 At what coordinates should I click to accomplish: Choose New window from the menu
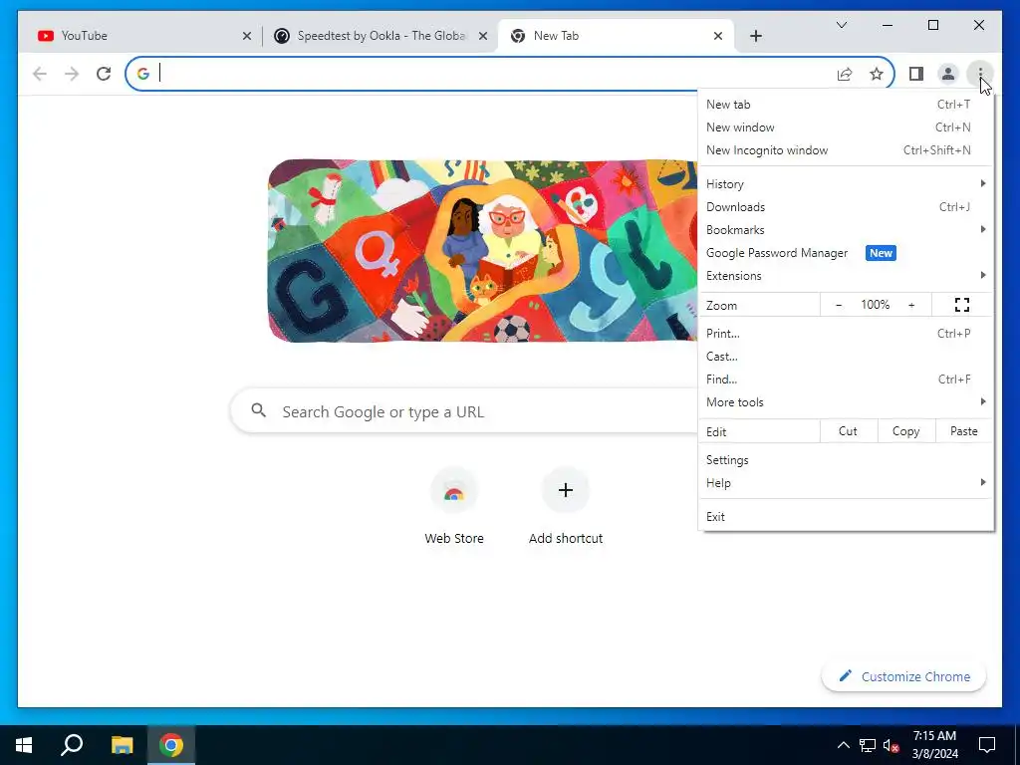pyautogui.click(x=846, y=127)
